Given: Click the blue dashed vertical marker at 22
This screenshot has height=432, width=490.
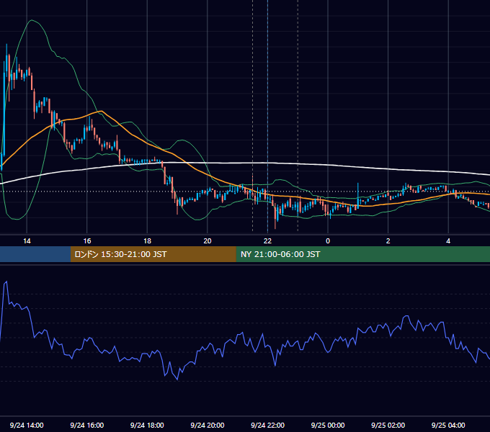Looking at the screenshot, I should [267, 116].
